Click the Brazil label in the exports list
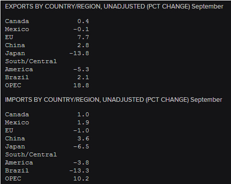 coord(17,77)
